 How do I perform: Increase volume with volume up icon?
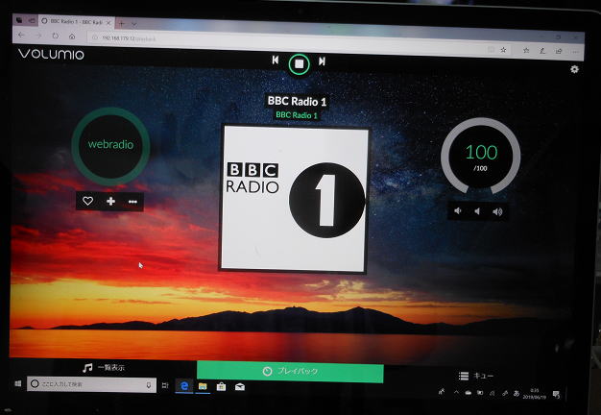coord(497,211)
